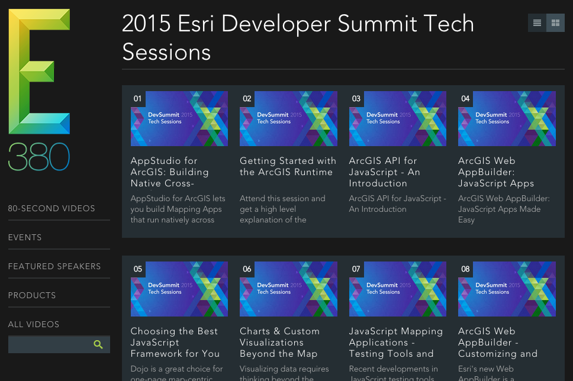
Task: Go to Featured Speakers
Action: click(x=54, y=266)
